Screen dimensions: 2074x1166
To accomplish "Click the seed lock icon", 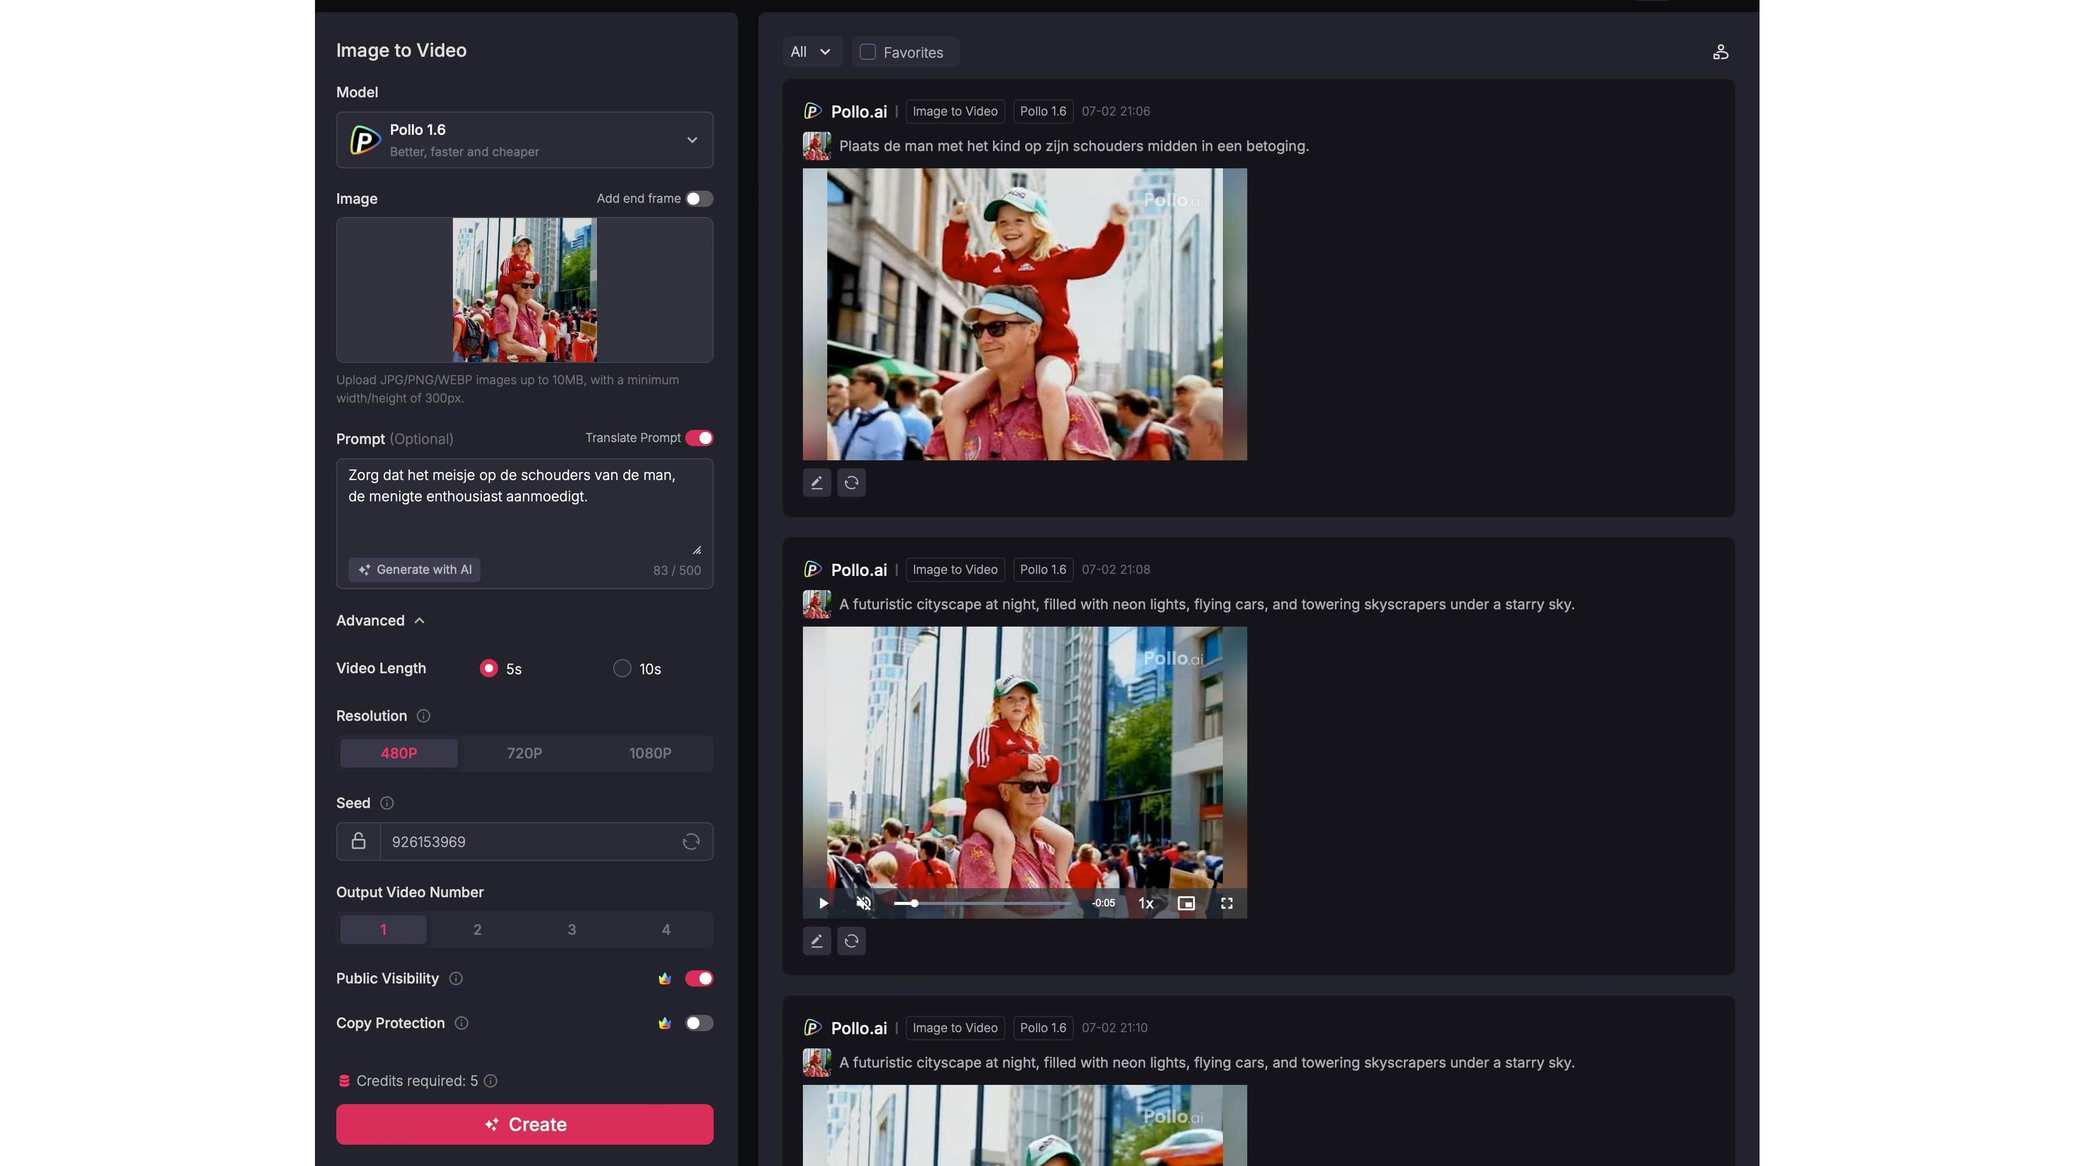I will [358, 842].
